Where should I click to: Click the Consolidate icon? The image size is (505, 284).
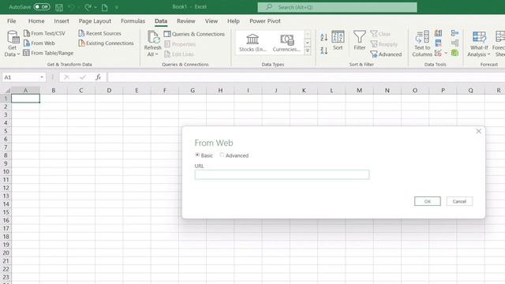click(x=454, y=33)
